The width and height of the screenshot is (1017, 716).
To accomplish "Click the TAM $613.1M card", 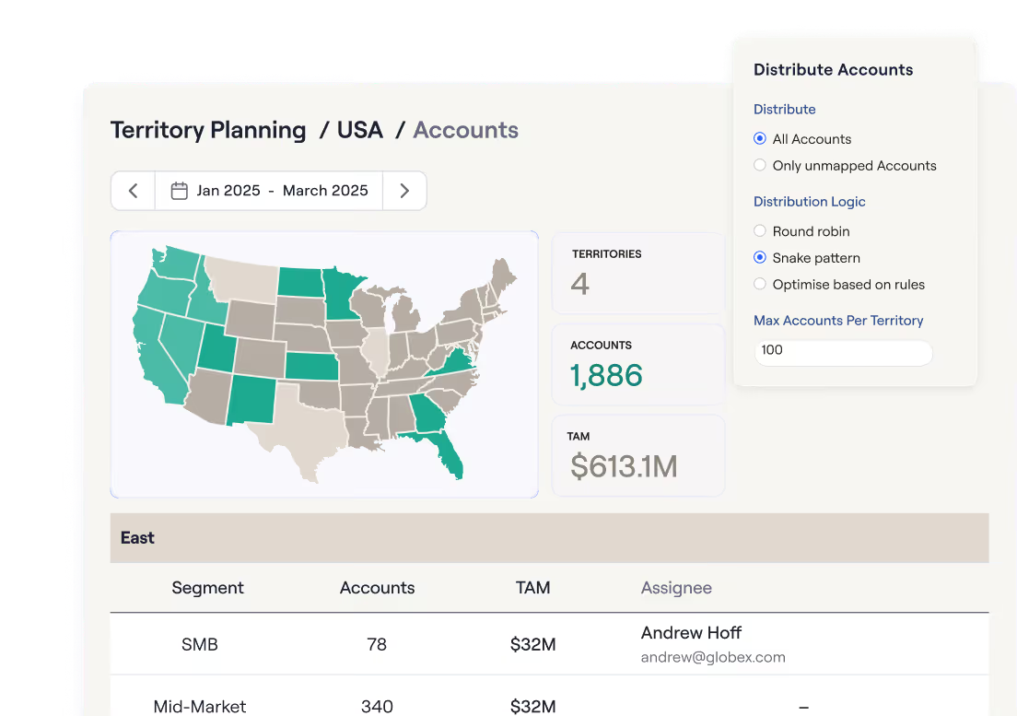I will tap(638, 456).
